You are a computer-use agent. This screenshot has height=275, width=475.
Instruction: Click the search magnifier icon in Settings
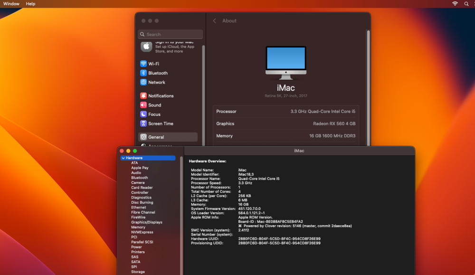pos(142,34)
